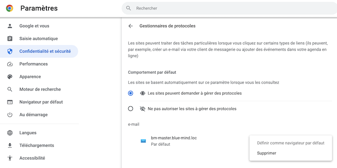This screenshot has height=168, width=337.
Task: Click the back arrow beside Gestionnaires de protocoles
Action: click(x=131, y=26)
